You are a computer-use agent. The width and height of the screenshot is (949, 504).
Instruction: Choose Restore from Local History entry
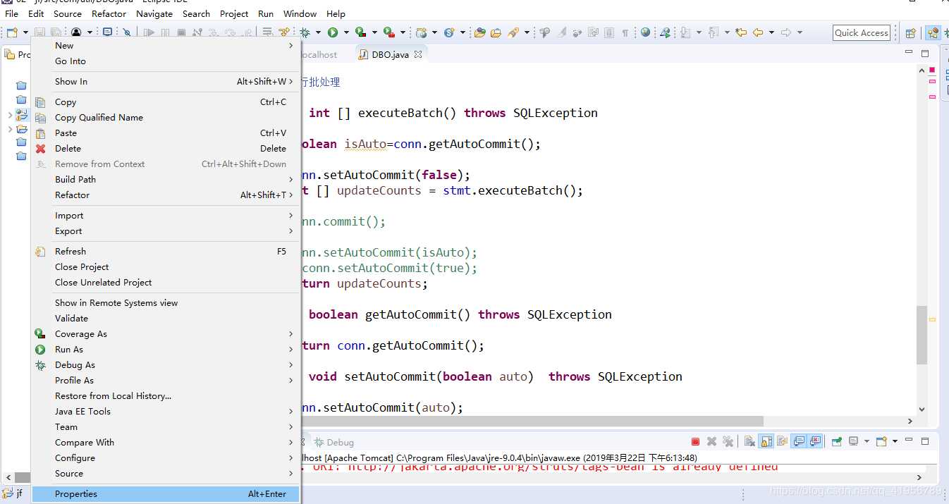166,395
